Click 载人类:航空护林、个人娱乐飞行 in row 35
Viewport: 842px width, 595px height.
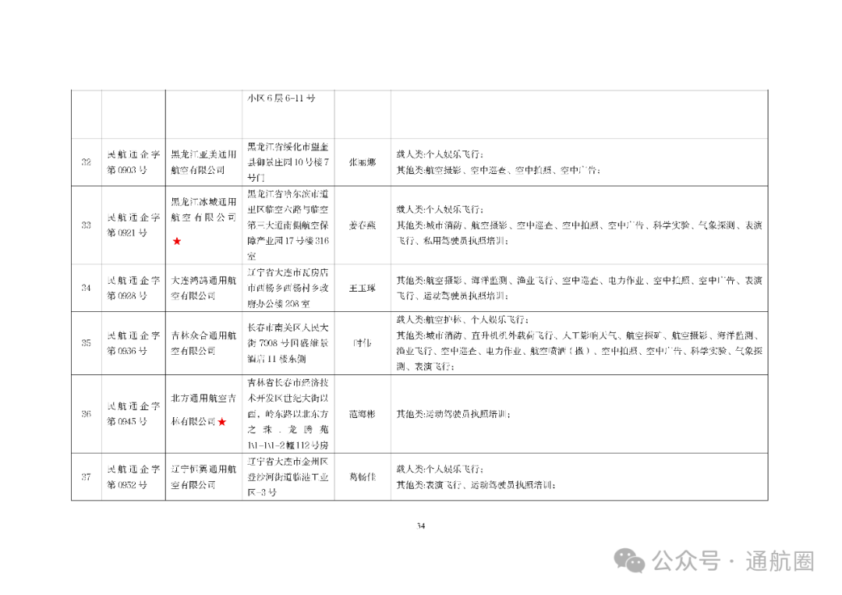(x=462, y=320)
